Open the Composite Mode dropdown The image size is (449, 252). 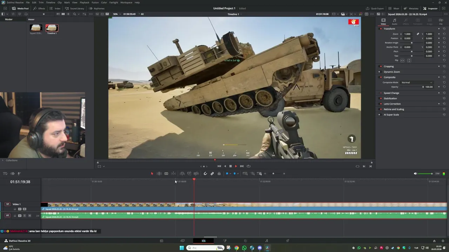coord(417,83)
